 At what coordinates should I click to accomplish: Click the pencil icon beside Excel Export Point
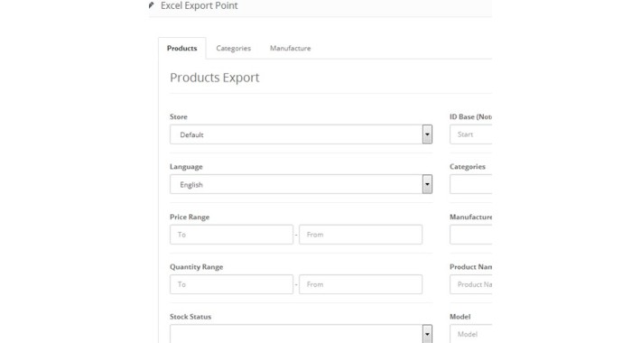pos(152,5)
